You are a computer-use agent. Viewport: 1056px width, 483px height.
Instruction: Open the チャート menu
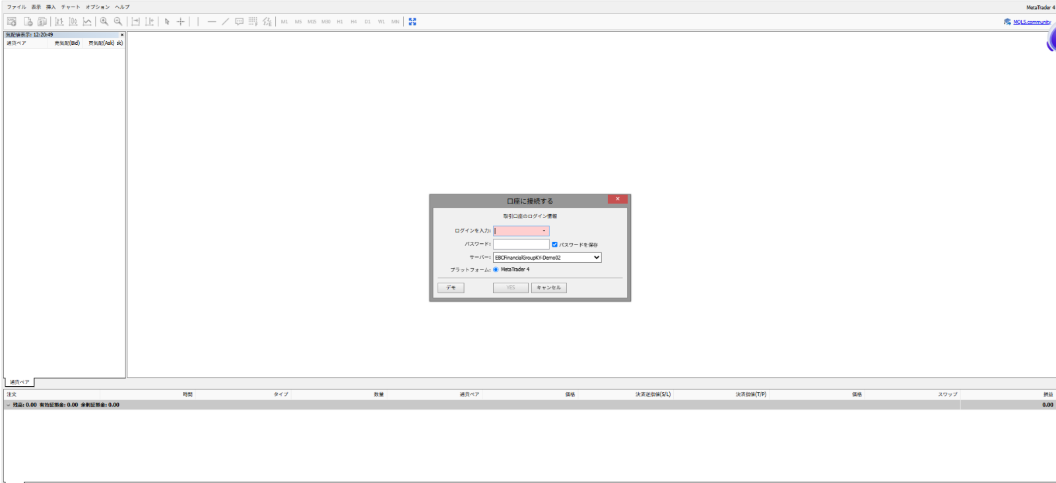point(71,7)
